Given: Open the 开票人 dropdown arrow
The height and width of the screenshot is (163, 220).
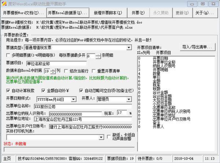Looking at the screenshot, I should coord(129,99).
